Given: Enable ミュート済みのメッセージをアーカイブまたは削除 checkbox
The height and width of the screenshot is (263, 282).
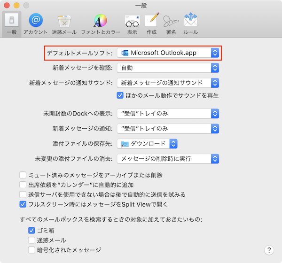Looking at the screenshot, I should click(23, 175).
